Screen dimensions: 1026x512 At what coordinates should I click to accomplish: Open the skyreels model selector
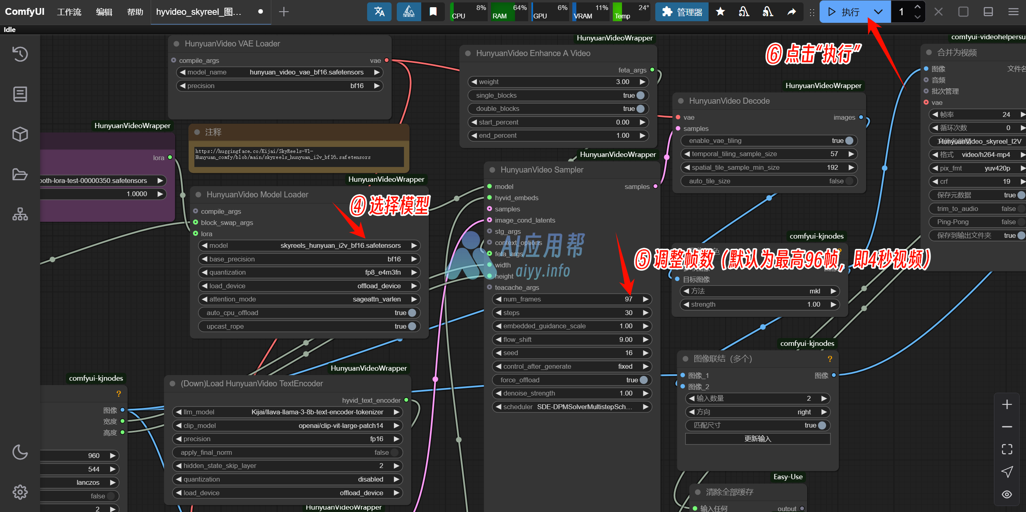(309, 245)
